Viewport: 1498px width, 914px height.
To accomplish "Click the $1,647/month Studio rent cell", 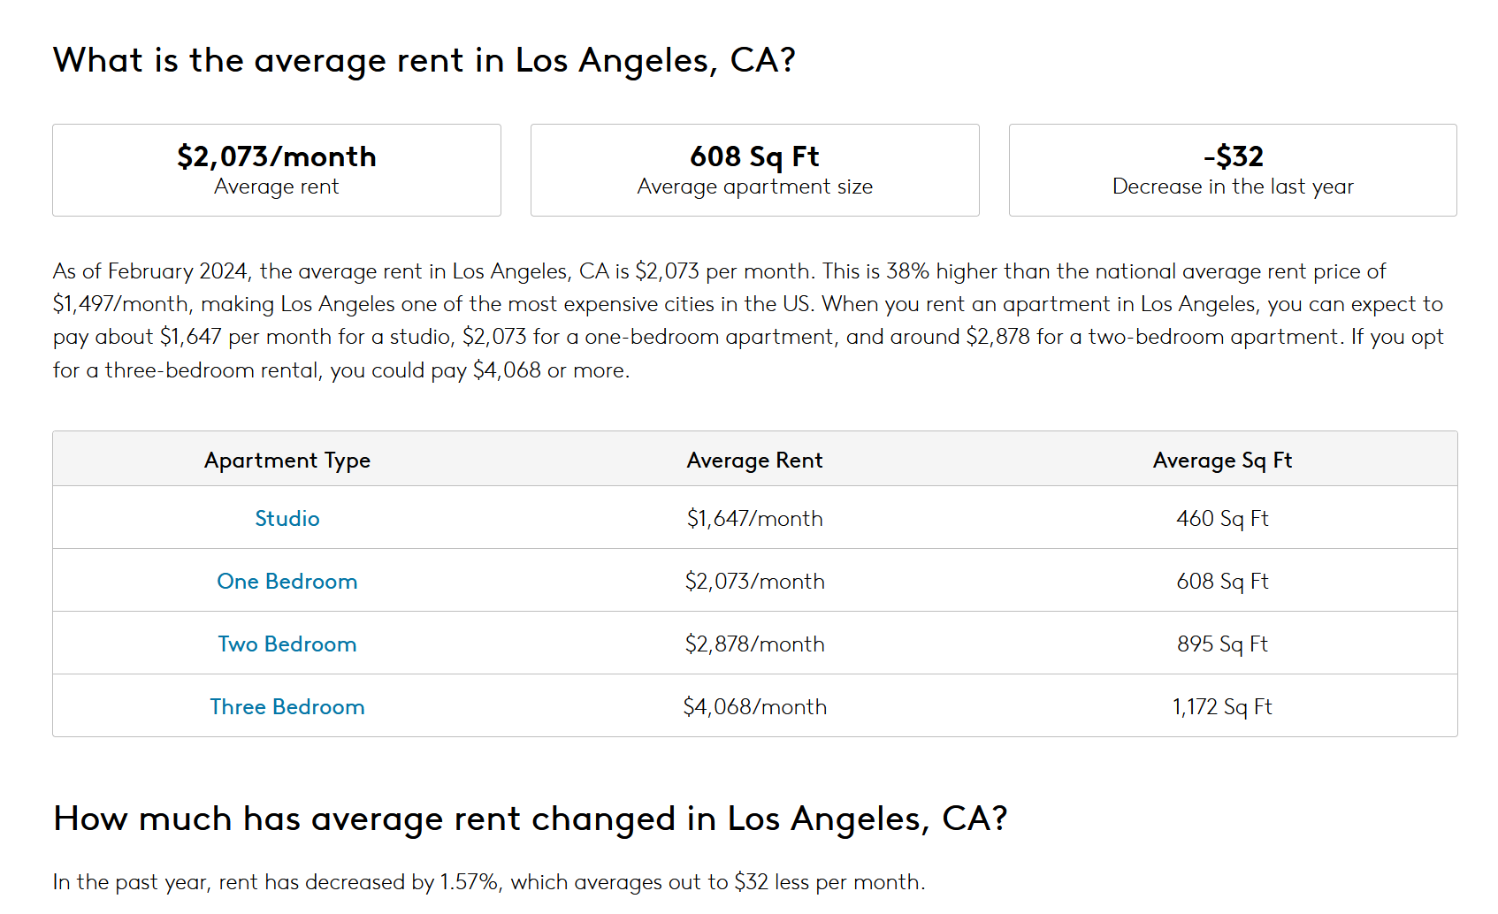I will point(754,519).
